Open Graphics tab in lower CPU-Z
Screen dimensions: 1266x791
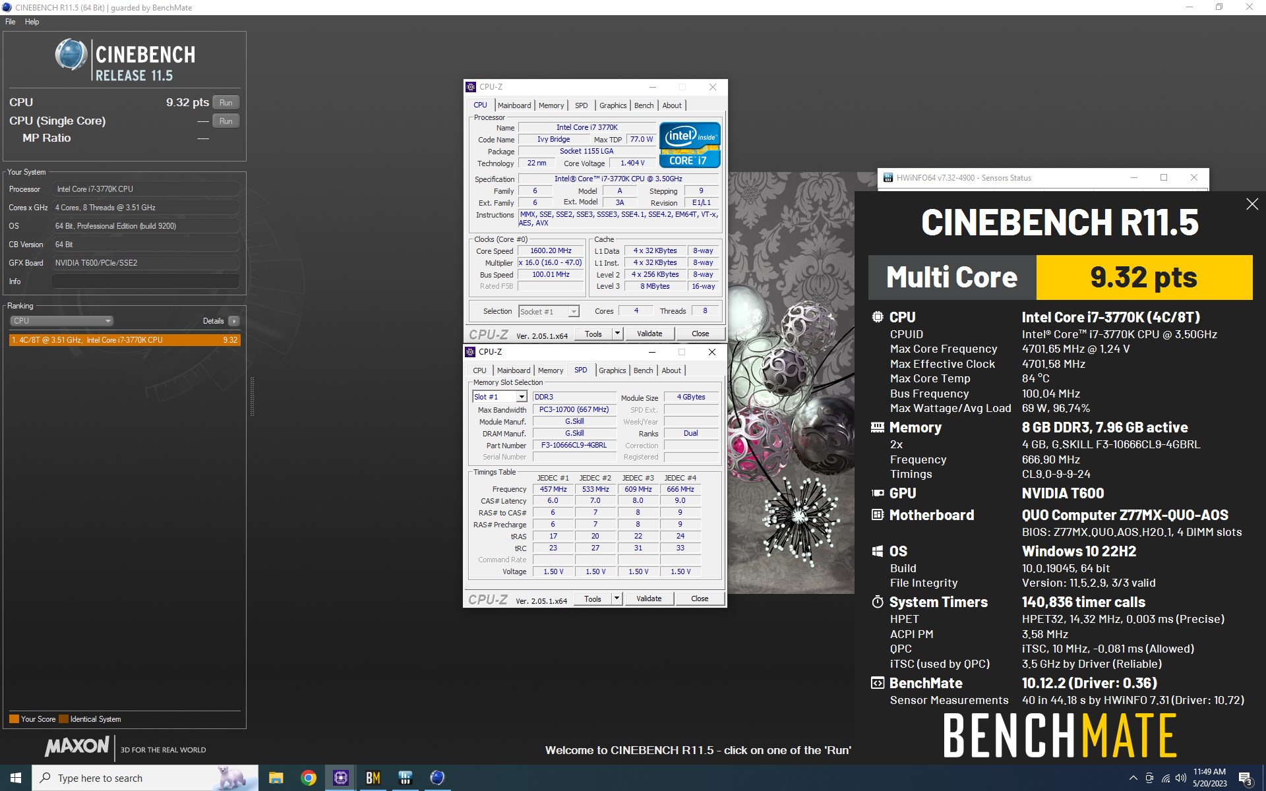[x=612, y=370]
